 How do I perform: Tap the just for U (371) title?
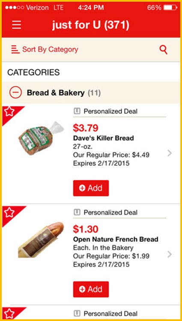[91, 25]
